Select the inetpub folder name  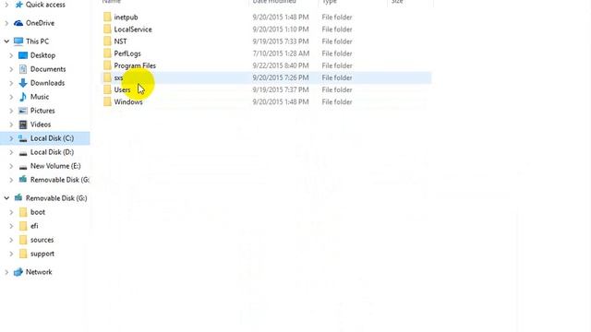coord(126,18)
